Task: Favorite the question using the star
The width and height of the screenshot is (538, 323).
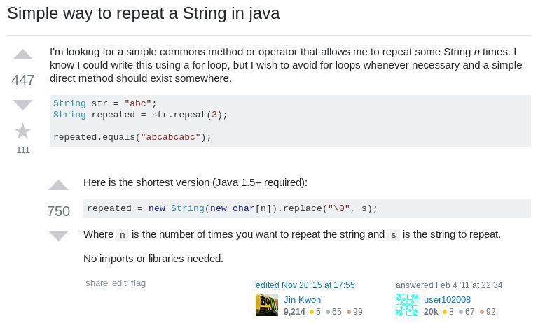Action: (x=23, y=131)
